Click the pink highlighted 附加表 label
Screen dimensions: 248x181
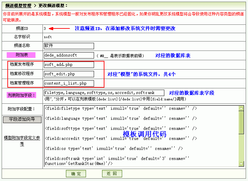22,55
